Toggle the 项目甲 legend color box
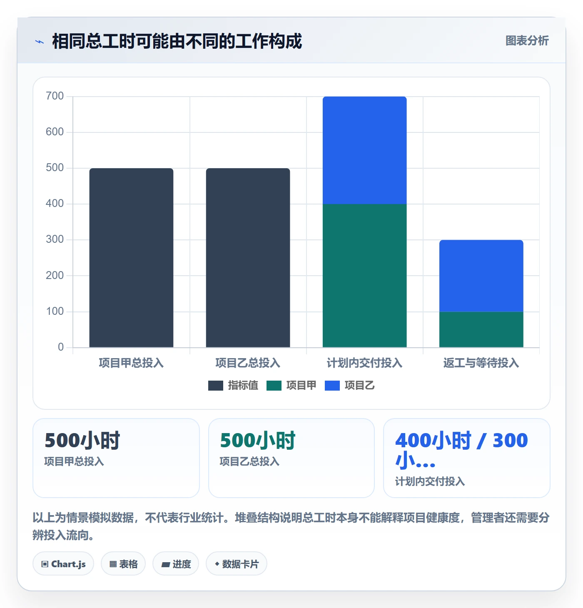The height and width of the screenshot is (608, 583). 274,386
